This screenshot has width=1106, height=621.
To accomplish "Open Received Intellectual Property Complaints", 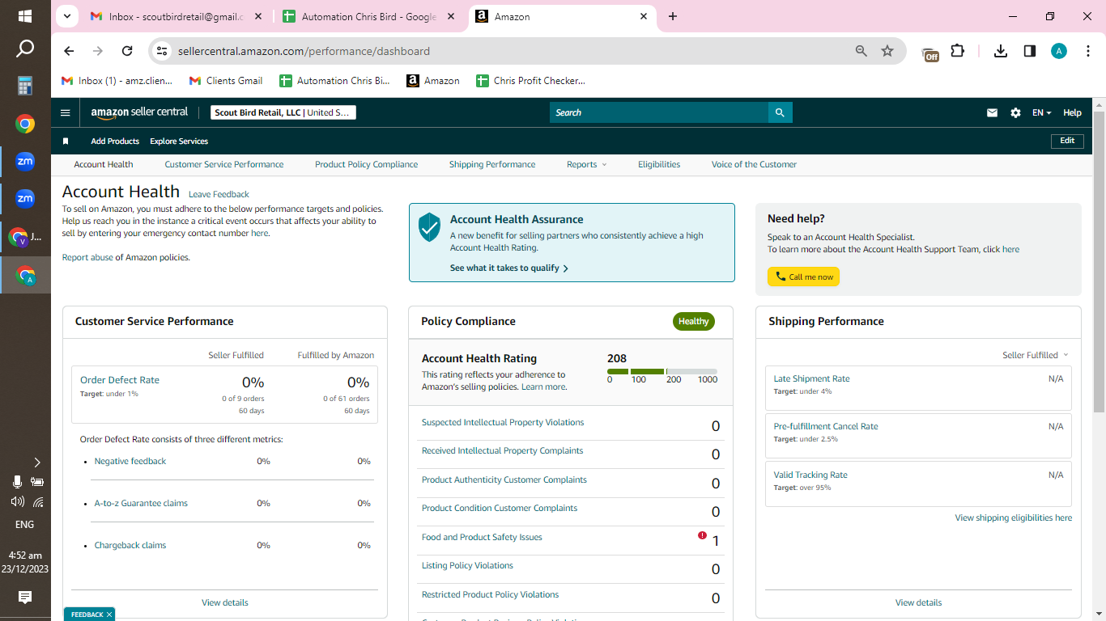I will (503, 450).
